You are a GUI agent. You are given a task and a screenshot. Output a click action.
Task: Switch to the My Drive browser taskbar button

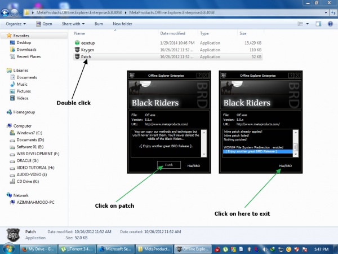tap(38, 249)
